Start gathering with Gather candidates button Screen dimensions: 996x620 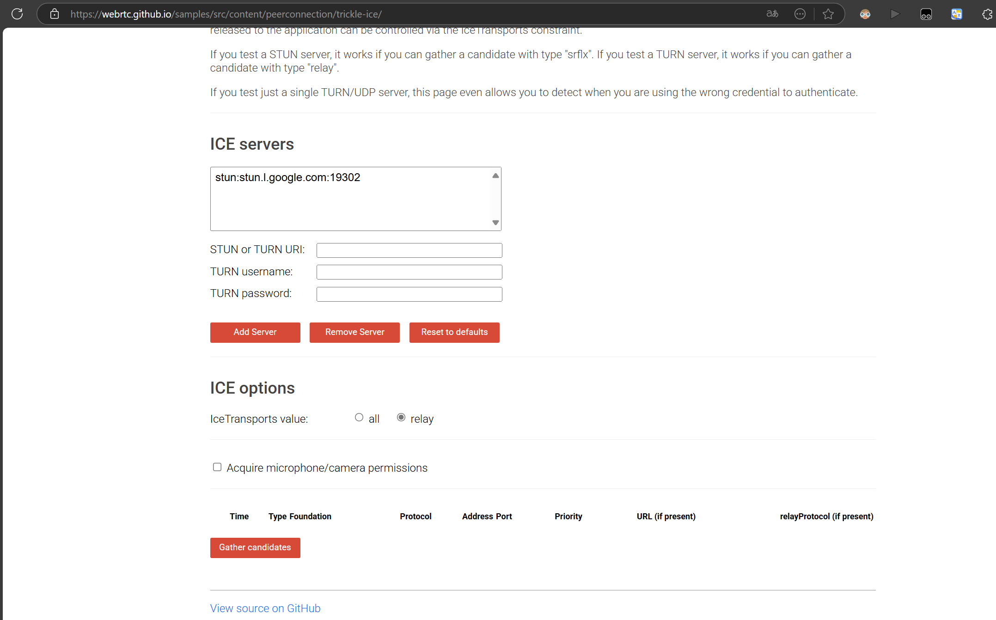[255, 547]
